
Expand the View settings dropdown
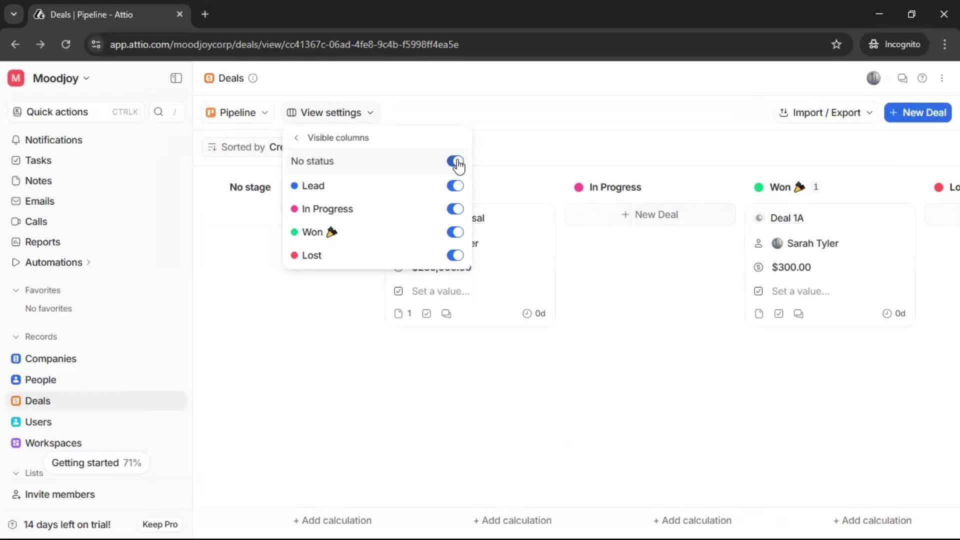330,112
